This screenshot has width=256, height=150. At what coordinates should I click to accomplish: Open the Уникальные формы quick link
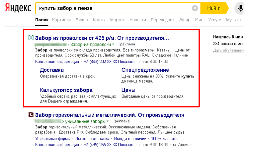(x=53, y=139)
